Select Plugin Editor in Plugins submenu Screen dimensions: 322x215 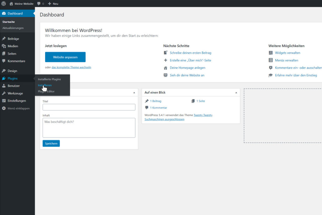tap(46, 91)
